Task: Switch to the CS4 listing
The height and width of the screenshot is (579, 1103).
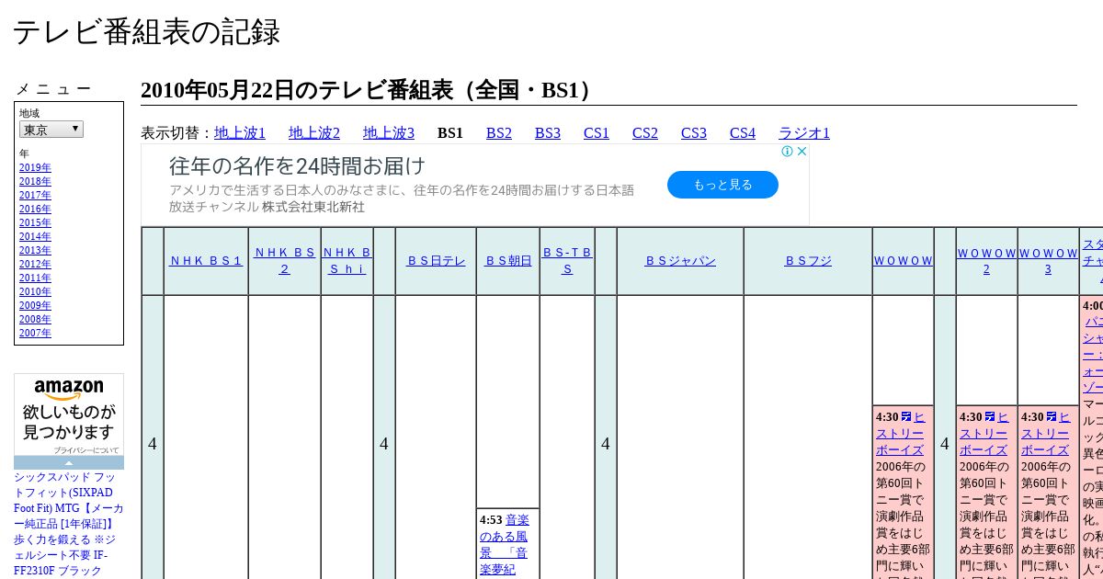Action: tap(743, 133)
